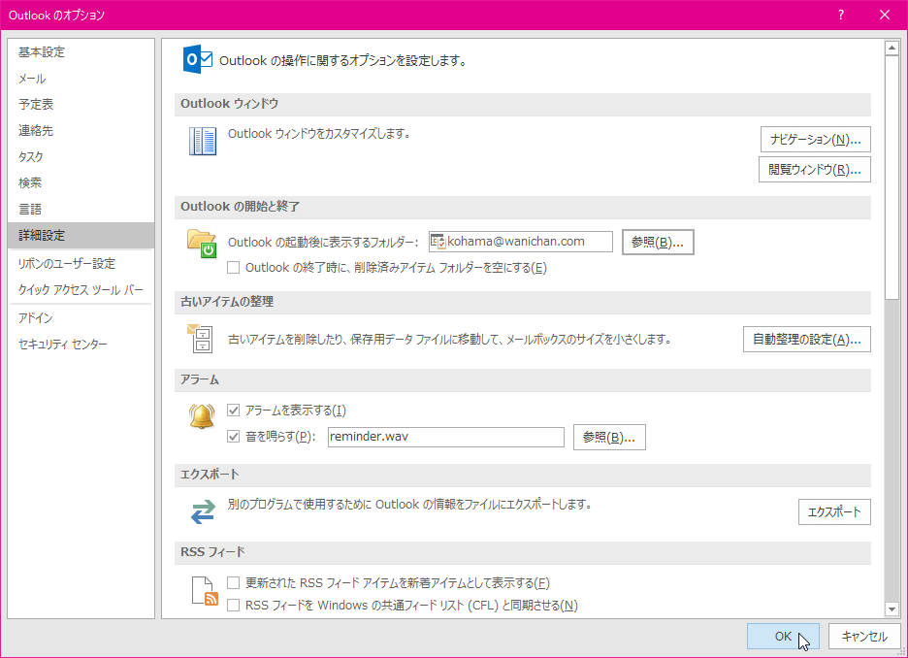Image resolution: width=908 pixels, height=658 pixels.
Task: Select 言語 in the sidebar
Action: 81,209
